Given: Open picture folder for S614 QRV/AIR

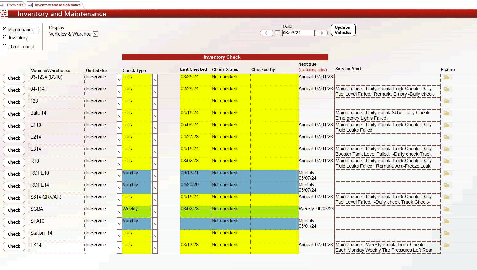Looking at the screenshot, I should coord(447,197).
